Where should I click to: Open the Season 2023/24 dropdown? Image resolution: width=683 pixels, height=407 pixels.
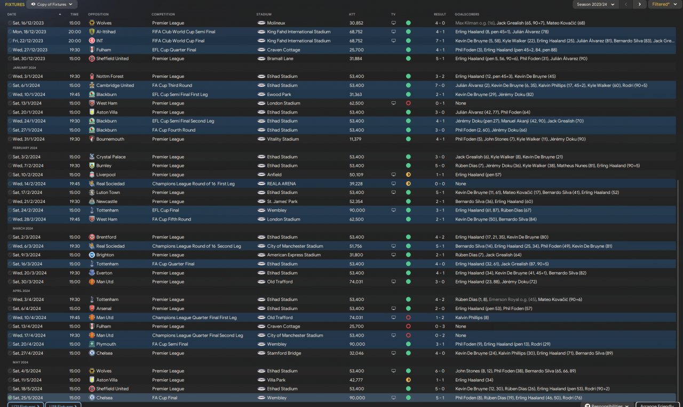pos(596,4)
